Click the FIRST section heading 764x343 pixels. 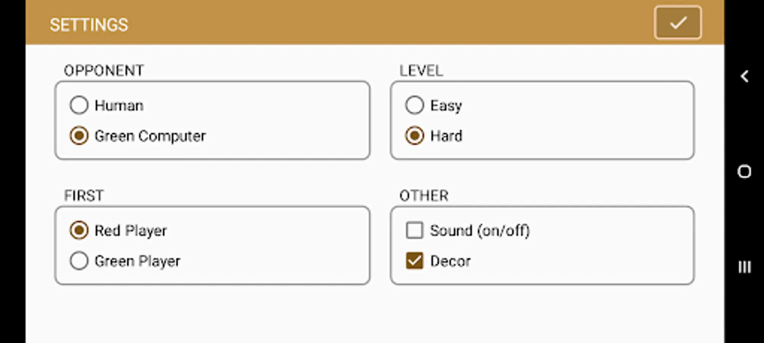tap(84, 196)
